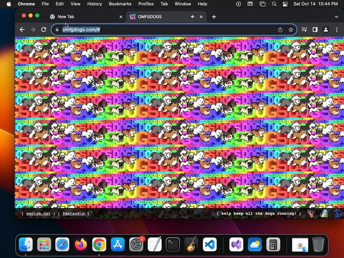Image resolution: width=344 pixels, height=258 pixels.
Task: Mute the OMFGDOGS tab audio icon
Action: tap(192, 17)
